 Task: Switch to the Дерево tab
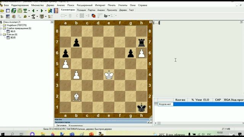[123, 10]
